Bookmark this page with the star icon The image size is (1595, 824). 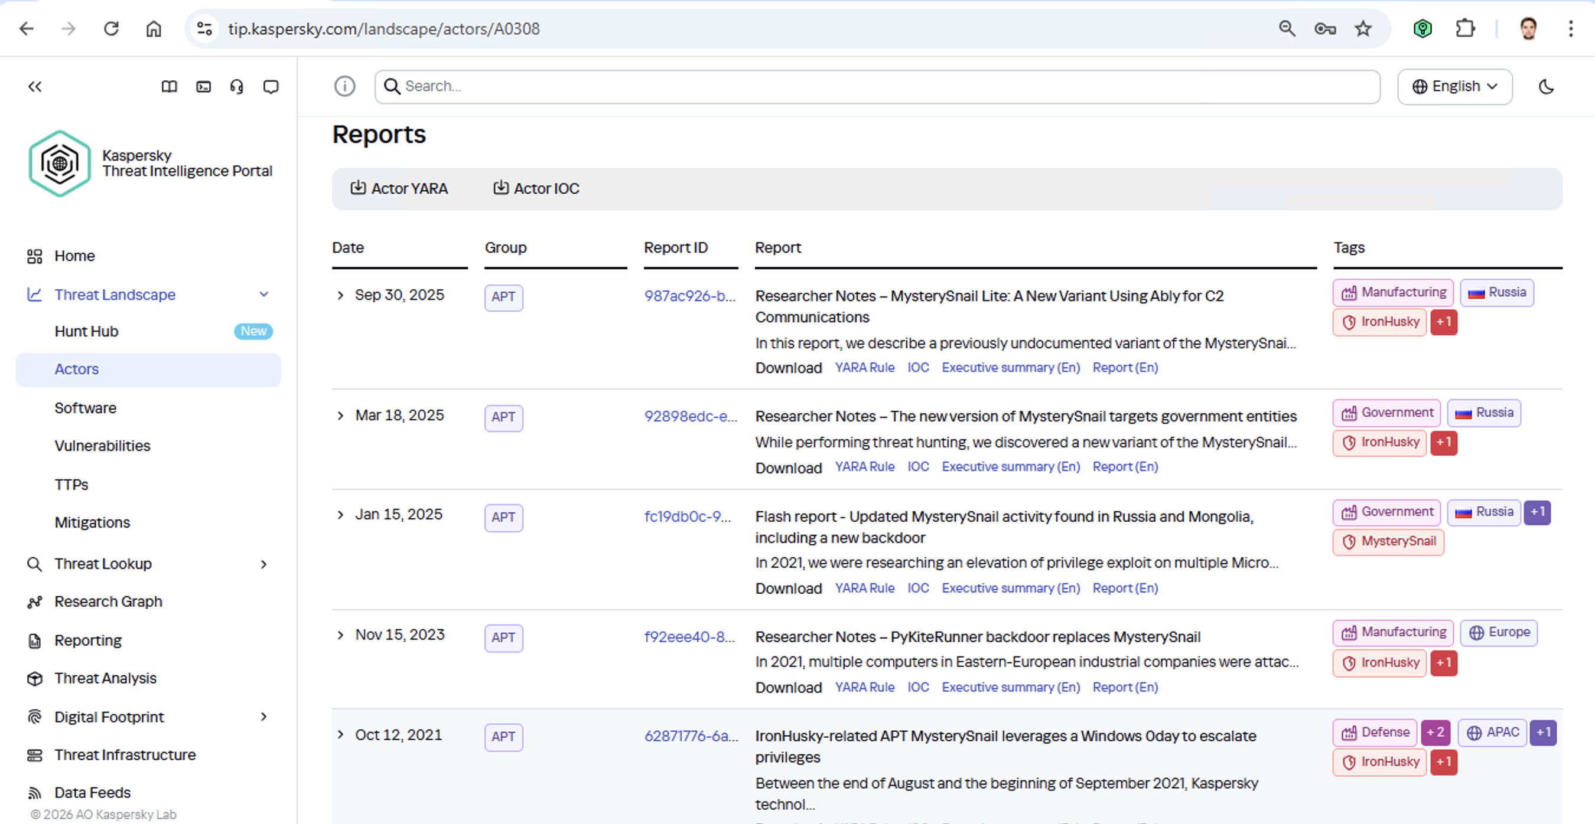point(1363,28)
